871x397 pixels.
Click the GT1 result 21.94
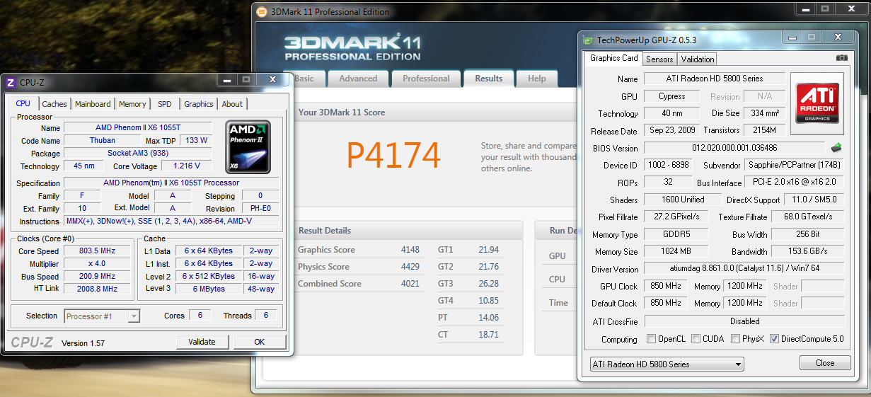pos(488,250)
